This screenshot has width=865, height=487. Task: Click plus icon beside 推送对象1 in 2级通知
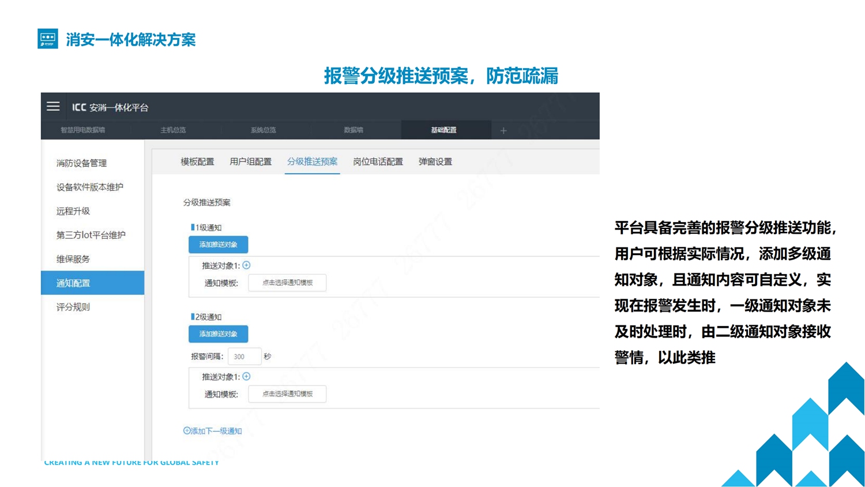tap(246, 377)
